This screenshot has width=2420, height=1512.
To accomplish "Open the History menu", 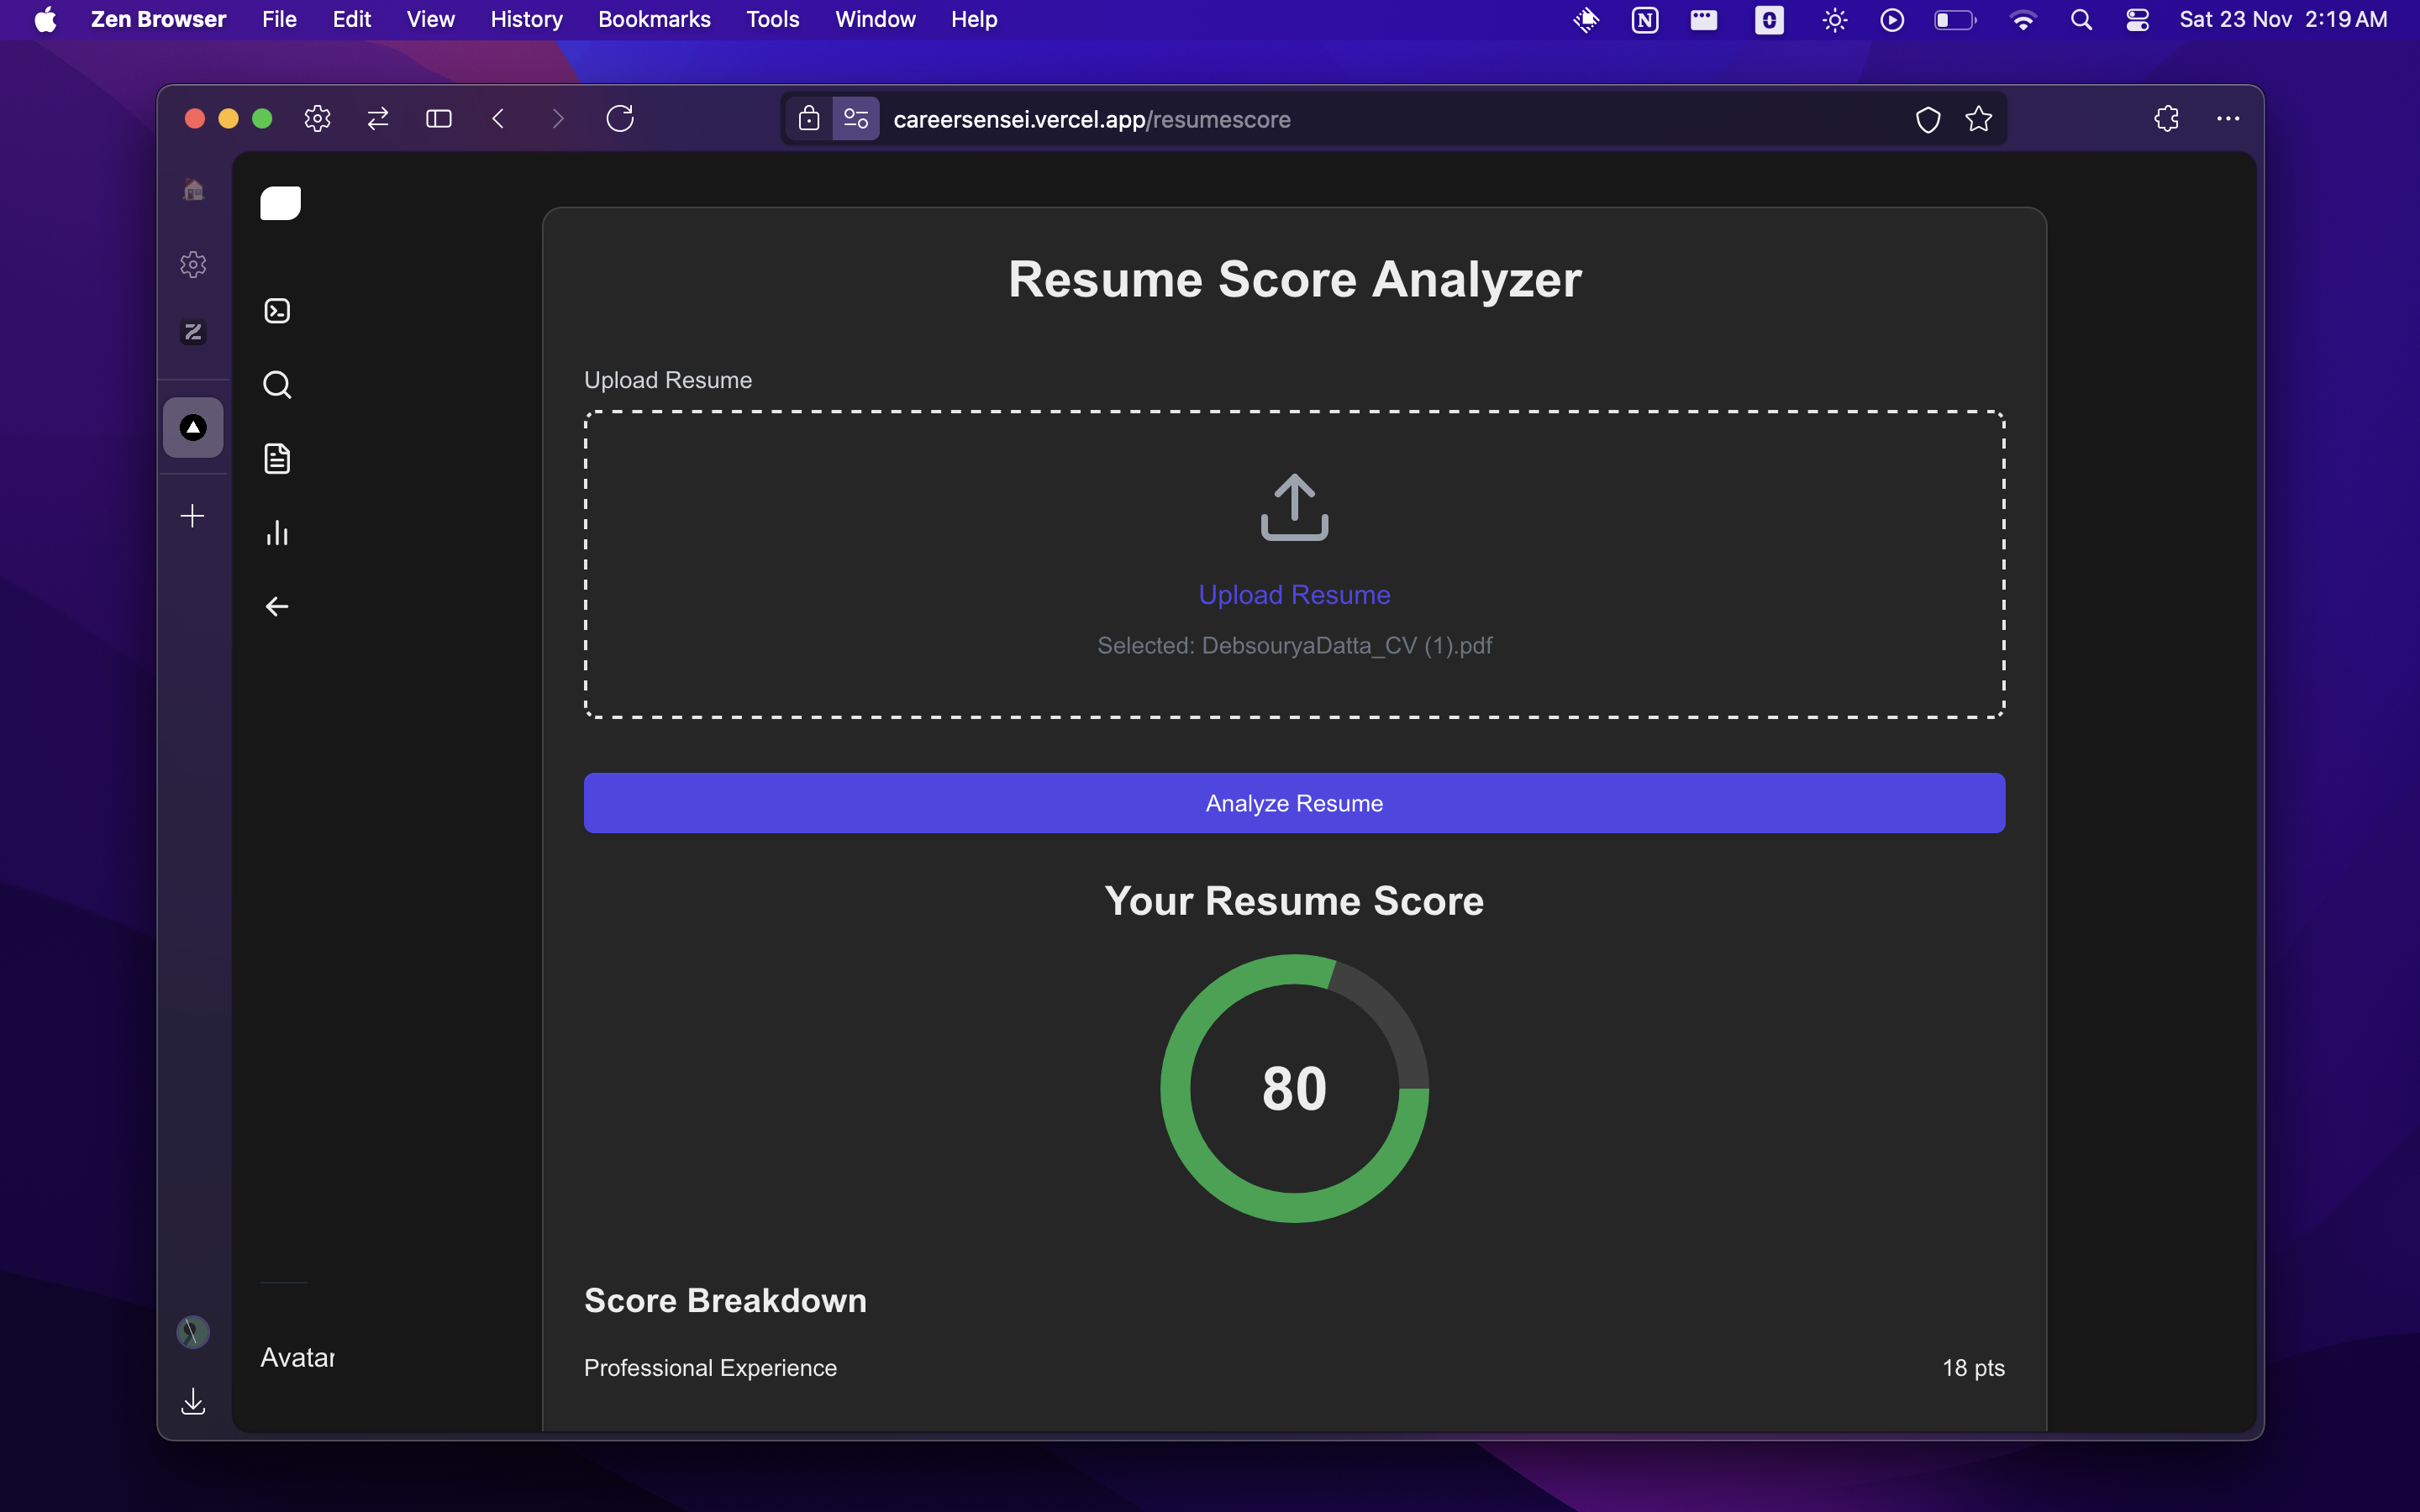I will point(526,20).
